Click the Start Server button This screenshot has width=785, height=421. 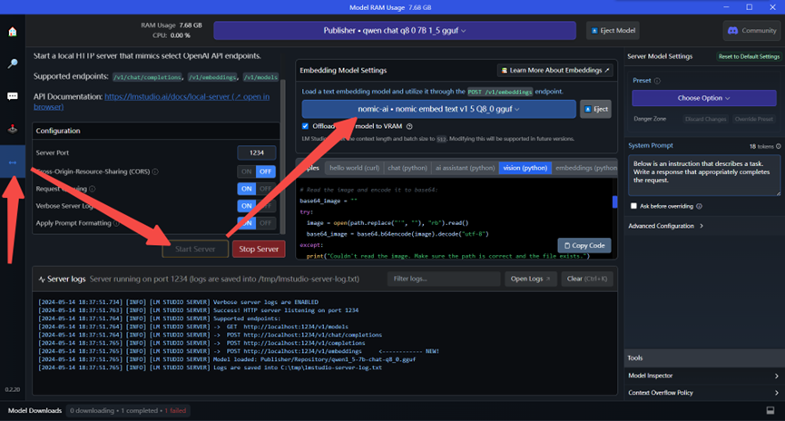pyautogui.click(x=195, y=250)
